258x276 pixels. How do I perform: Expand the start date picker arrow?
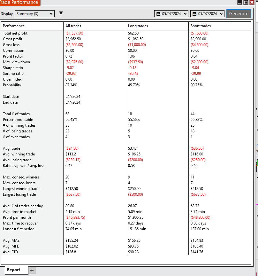coord(185,14)
